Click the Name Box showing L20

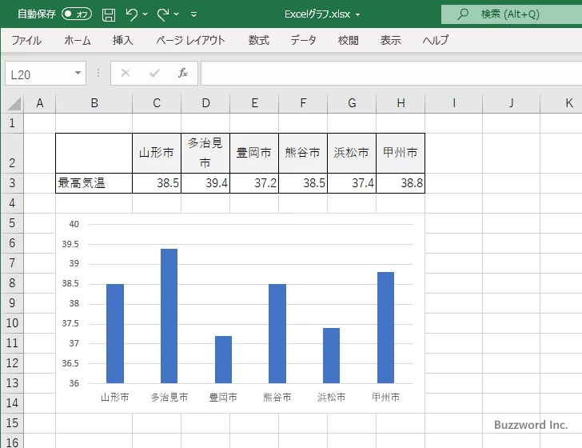(x=39, y=74)
